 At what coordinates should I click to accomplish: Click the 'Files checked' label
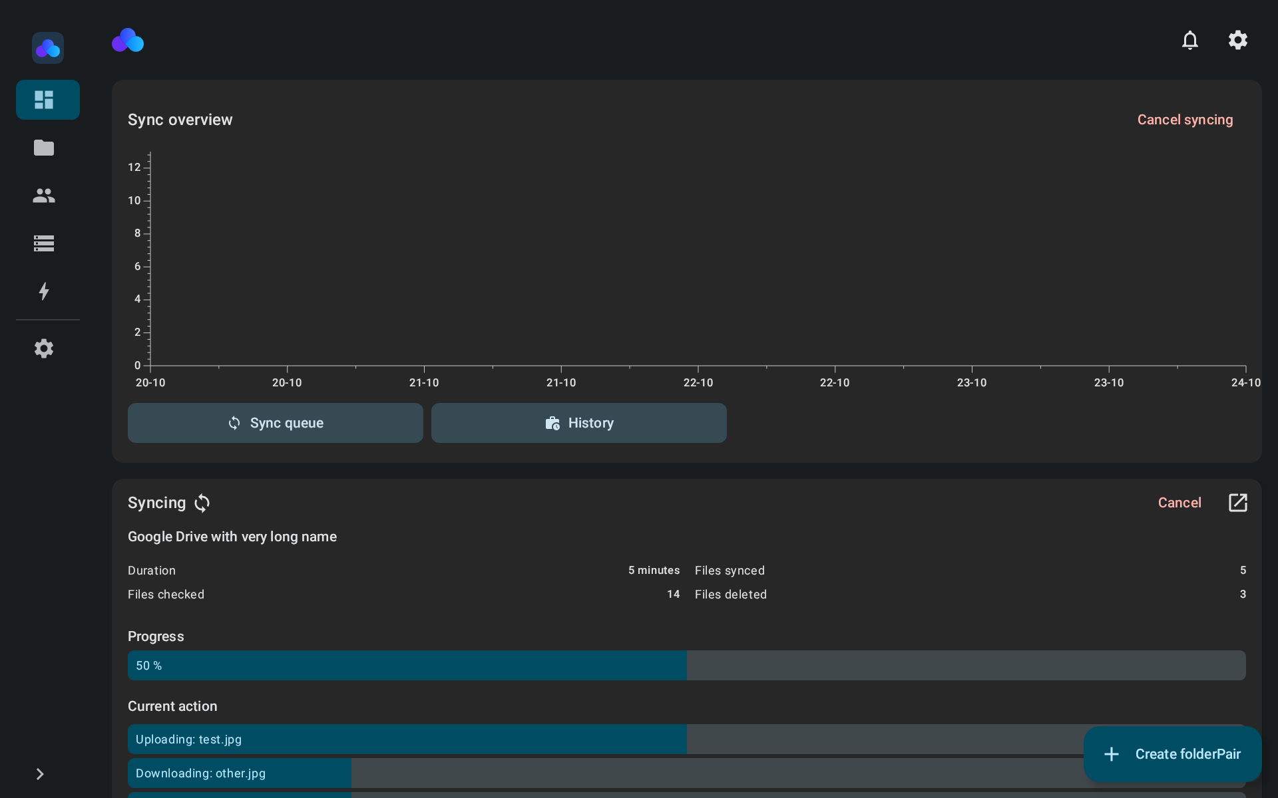tap(166, 595)
